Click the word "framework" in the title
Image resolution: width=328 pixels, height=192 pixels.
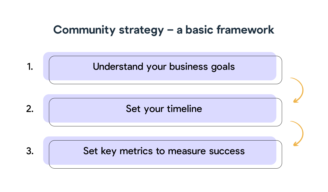click(245, 30)
